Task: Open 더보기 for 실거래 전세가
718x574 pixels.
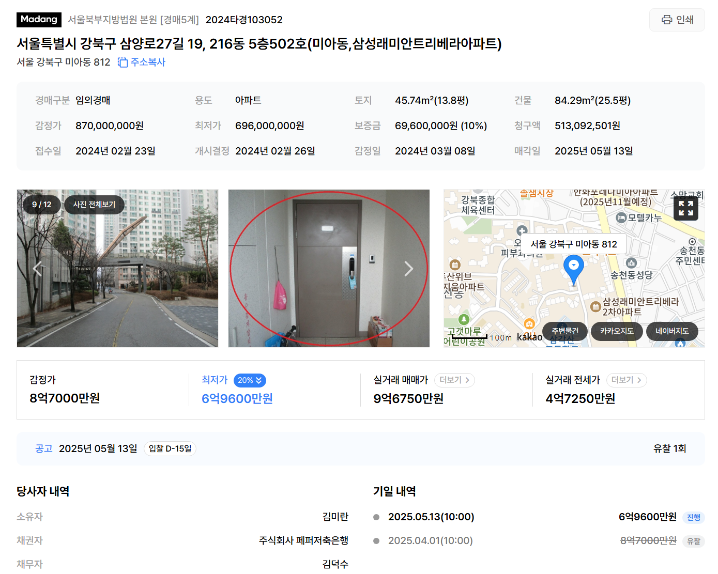Action: point(627,380)
